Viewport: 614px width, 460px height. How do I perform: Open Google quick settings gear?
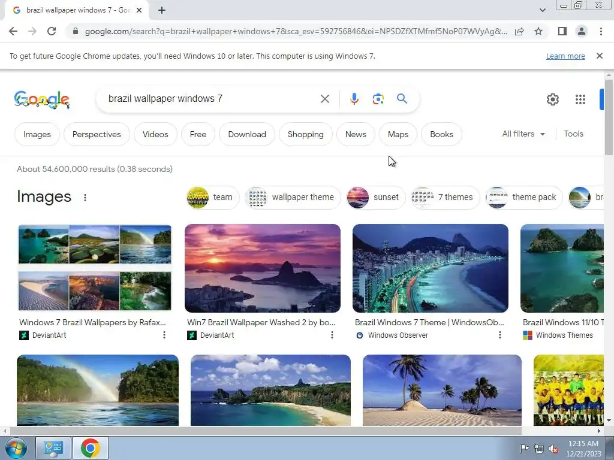click(552, 99)
